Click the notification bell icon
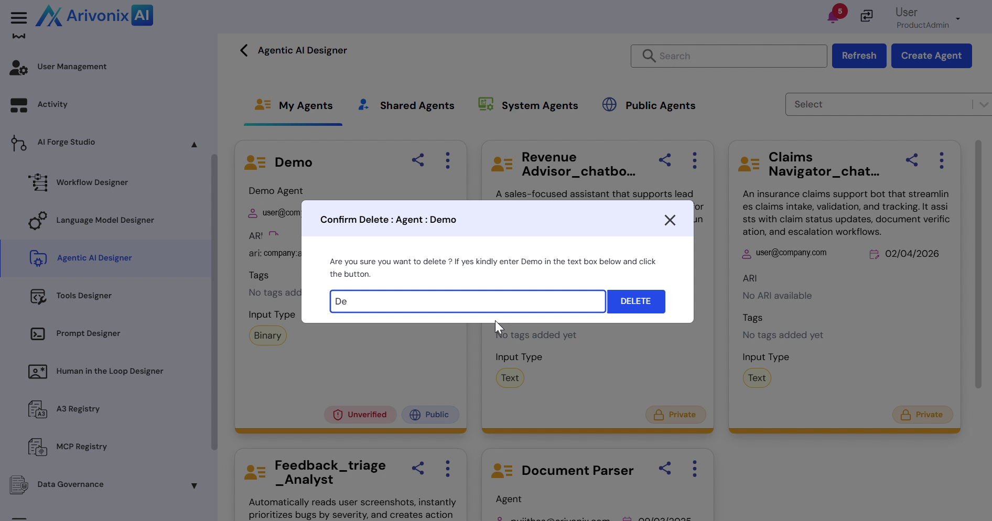The image size is (992, 521). click(833, 17)
